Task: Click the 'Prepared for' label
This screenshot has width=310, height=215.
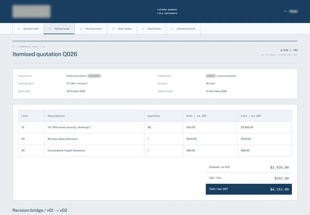Action: point(25,76)
